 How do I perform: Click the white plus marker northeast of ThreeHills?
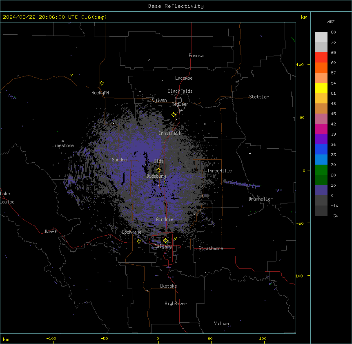(250, 153)
